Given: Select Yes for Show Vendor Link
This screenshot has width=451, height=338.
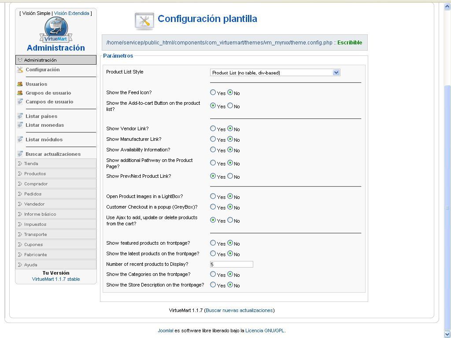Looking at the screenshot, I should 213,129.
